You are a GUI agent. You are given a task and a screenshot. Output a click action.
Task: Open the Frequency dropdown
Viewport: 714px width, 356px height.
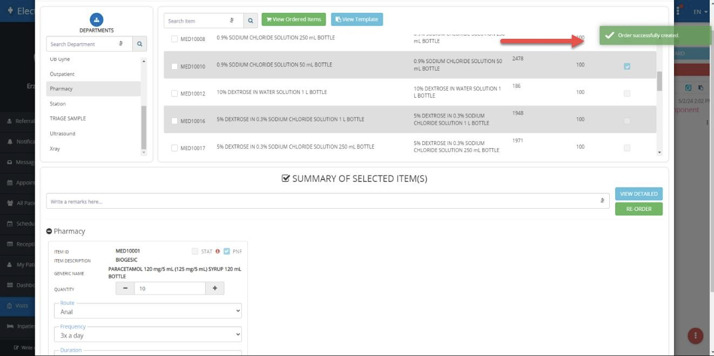pos(148,335)
